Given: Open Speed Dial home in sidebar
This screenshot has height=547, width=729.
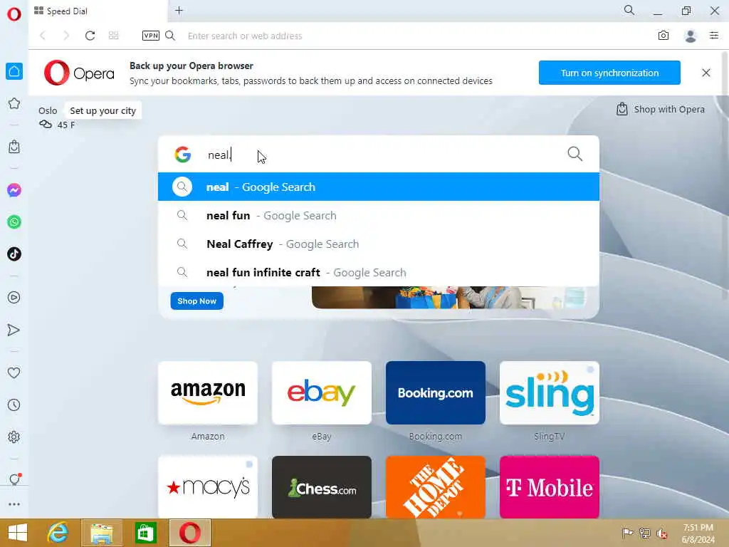Looking at the screenshot, I should 14,71.
